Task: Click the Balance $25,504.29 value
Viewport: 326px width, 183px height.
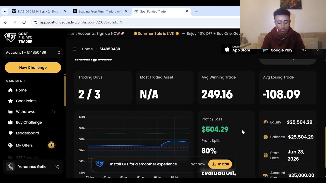Action: [301, 137]
